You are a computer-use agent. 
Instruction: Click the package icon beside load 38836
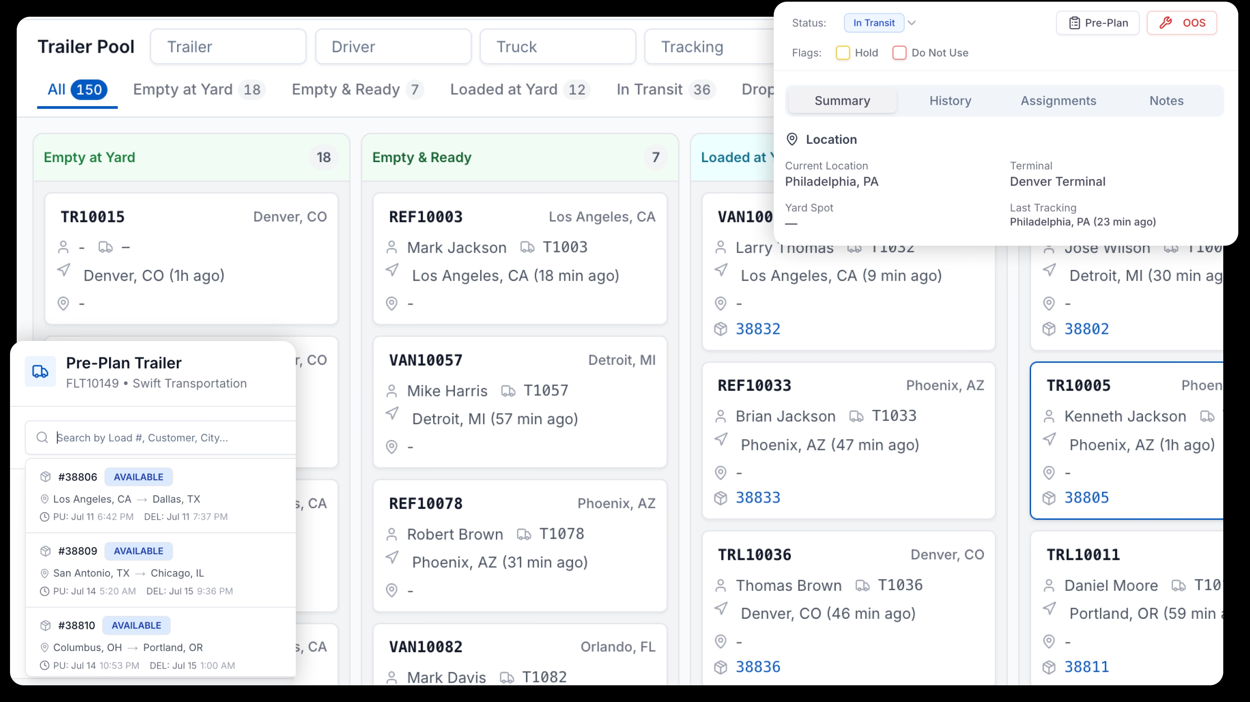click(721, 667)
